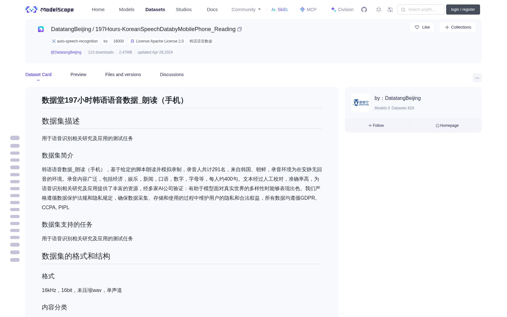Viewport: 507px width, 317px height.
Task: Open the Datasets nav item
Action: pos(155,10)
